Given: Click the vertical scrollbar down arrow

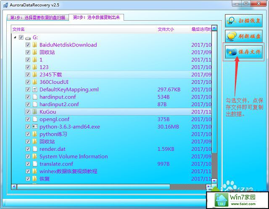Looking at the screenshot, I should pyautogui.click(x=214, y=181).
